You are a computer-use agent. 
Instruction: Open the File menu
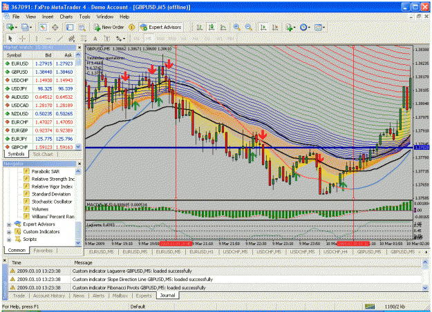click(x=16, y=17)
